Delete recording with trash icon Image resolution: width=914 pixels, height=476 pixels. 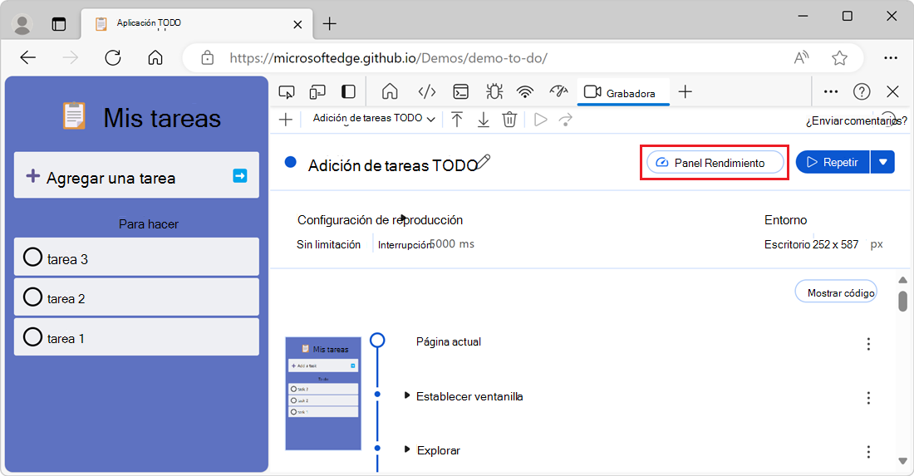coord(509,120)
